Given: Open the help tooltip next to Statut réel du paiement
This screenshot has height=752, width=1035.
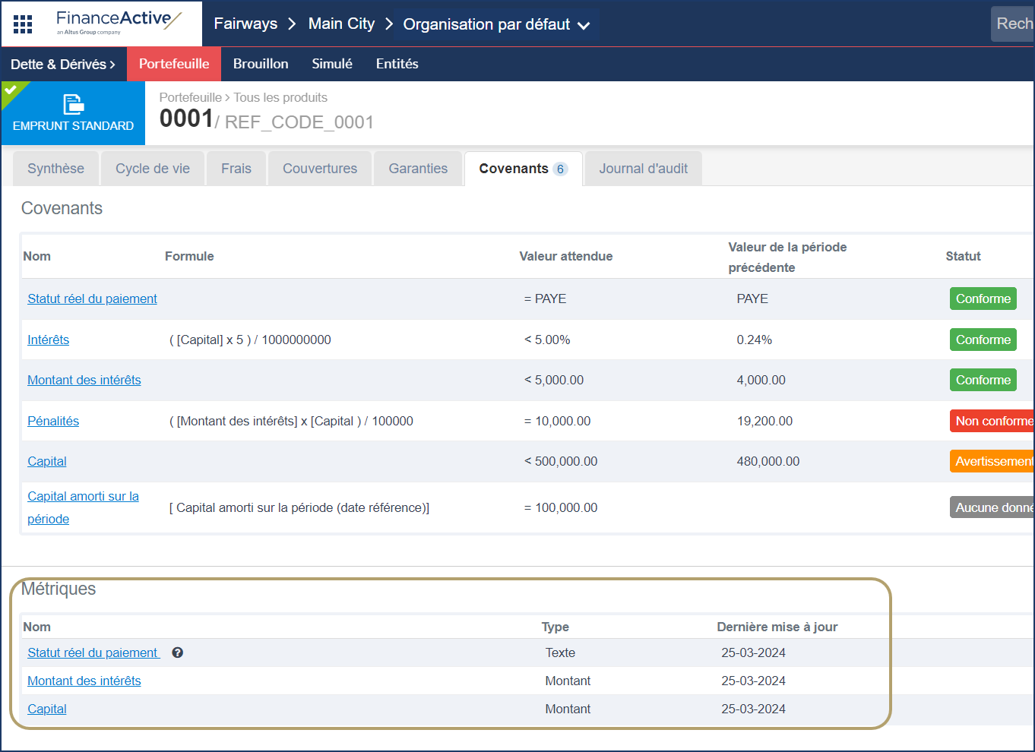Looking at the screenshot, I should [177, 652].
